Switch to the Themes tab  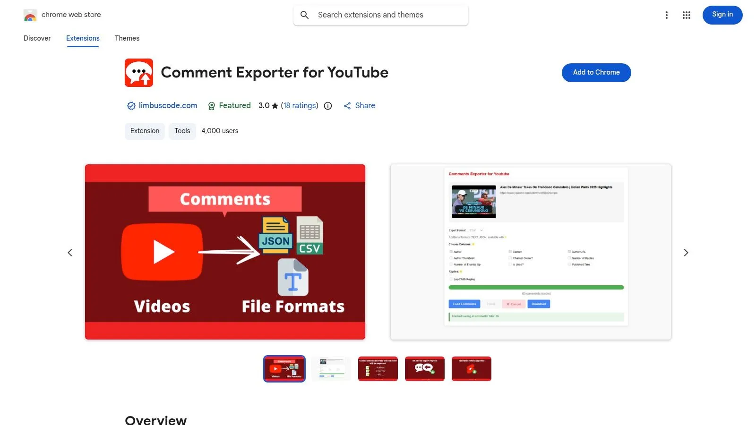click(x=127, y=38)
